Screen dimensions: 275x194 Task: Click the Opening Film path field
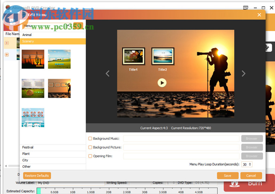point(181,156)
